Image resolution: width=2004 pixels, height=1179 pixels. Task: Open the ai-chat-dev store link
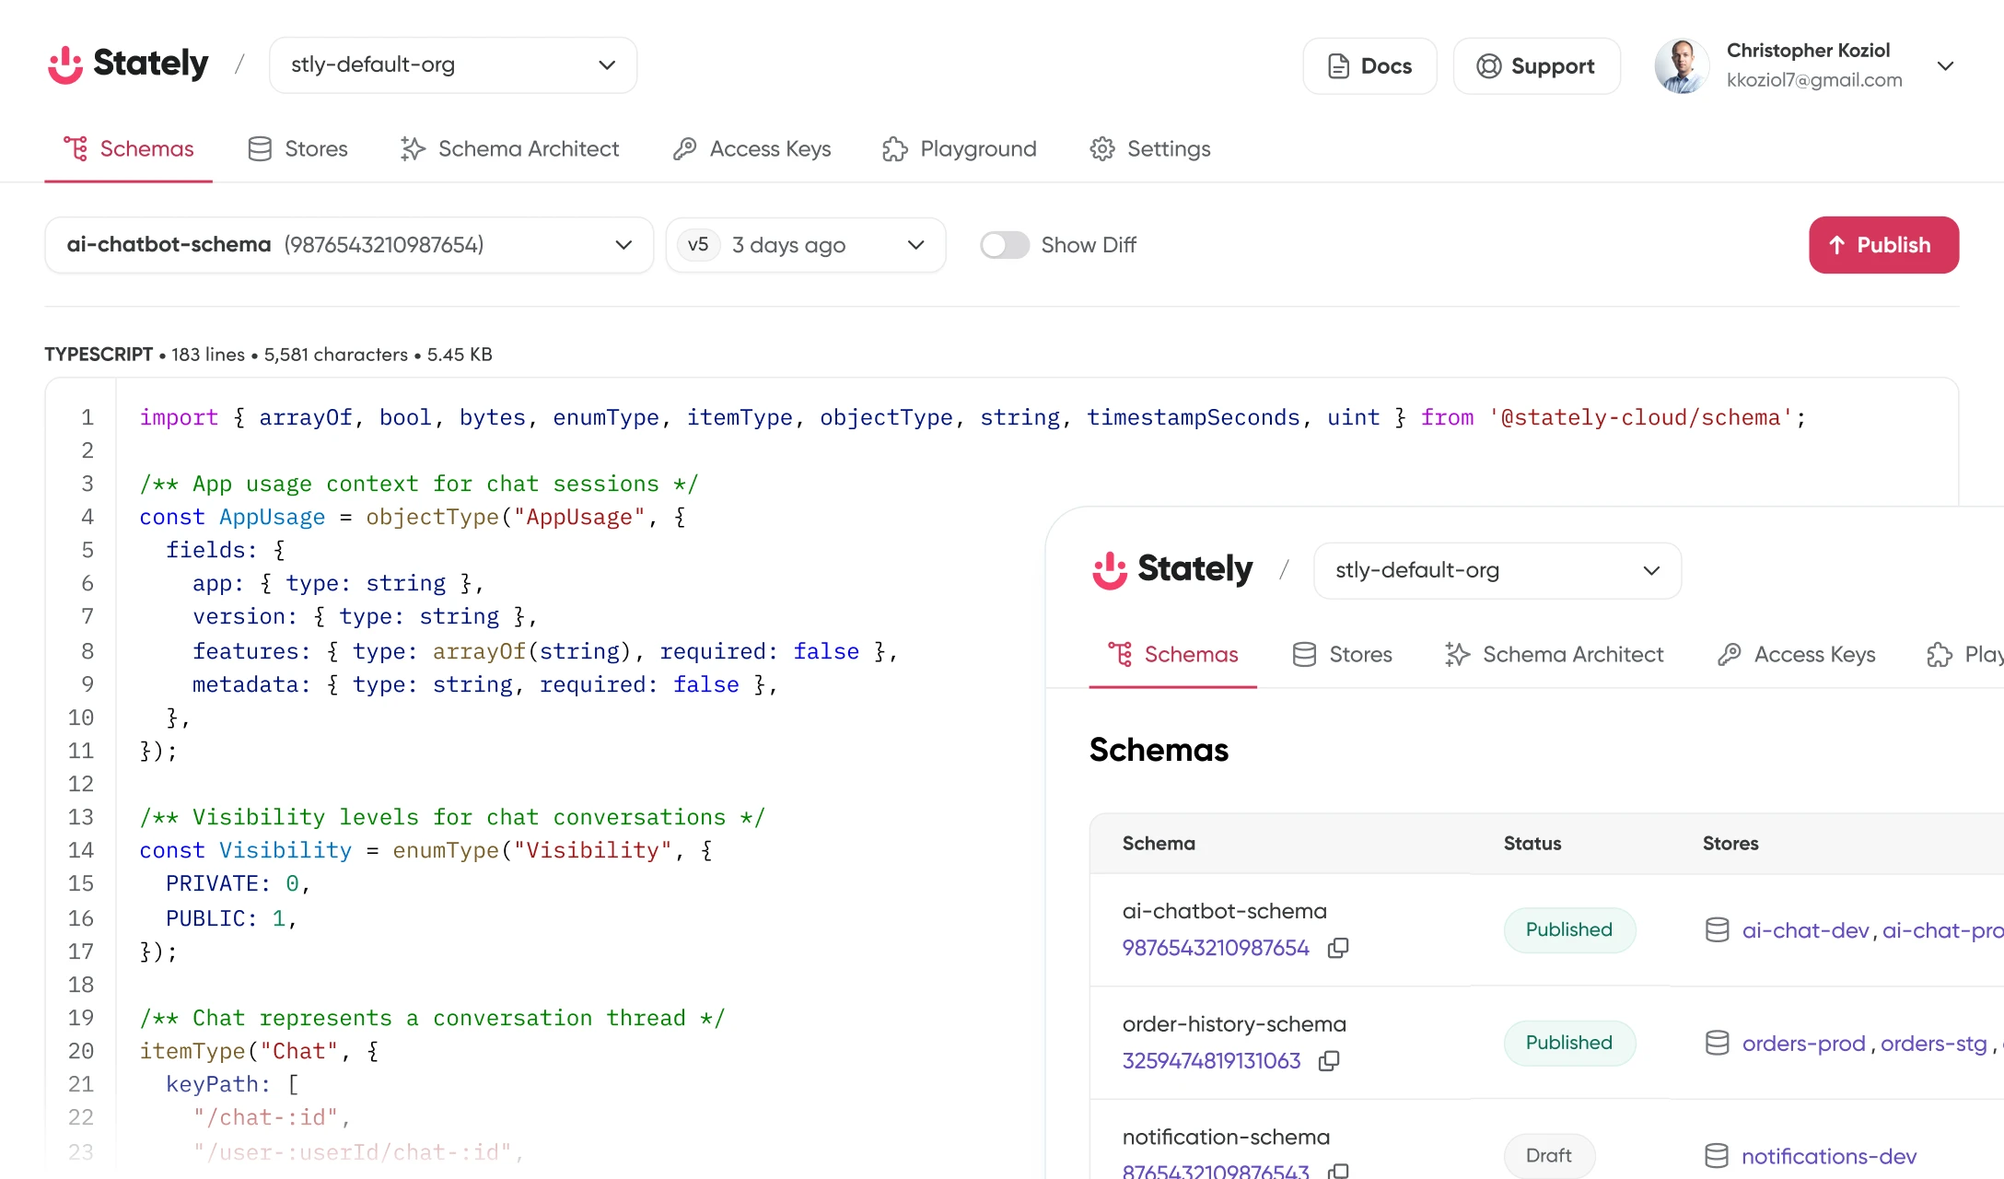(x=1805, y=930)
